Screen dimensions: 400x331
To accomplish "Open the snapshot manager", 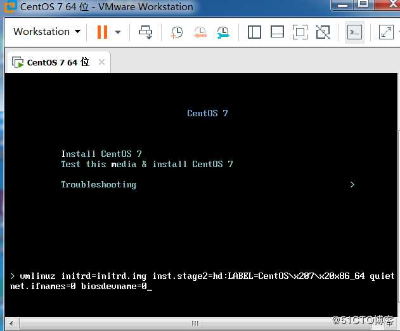I will coord(223,32).
